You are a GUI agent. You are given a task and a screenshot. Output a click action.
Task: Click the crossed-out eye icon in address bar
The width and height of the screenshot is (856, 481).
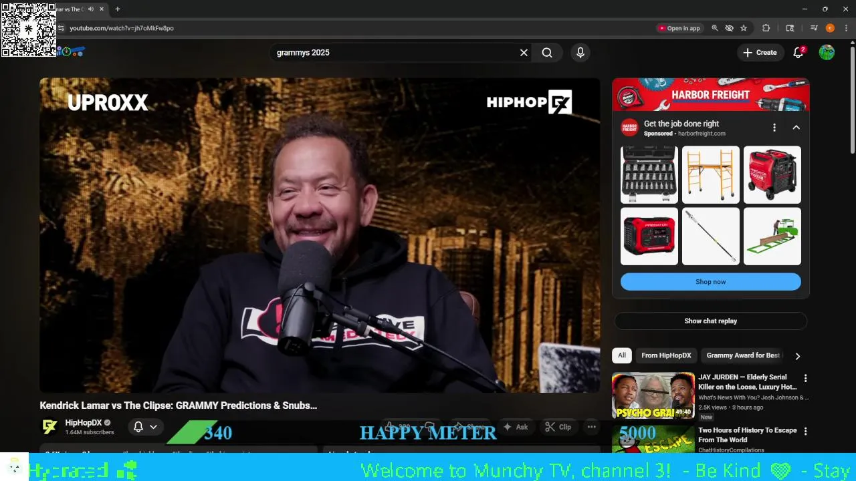(x=729, y=28)
